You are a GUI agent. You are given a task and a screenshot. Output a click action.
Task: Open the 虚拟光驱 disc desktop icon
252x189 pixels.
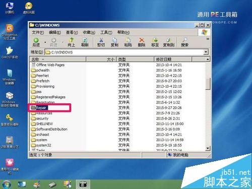click(x=29, y=8)
